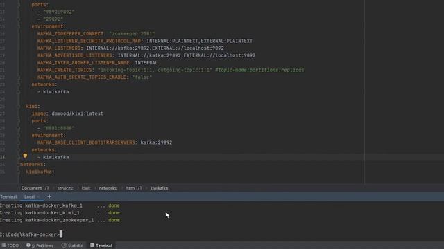
Task: Open the Statistic tool window
Action: click(x=72, y=246)
